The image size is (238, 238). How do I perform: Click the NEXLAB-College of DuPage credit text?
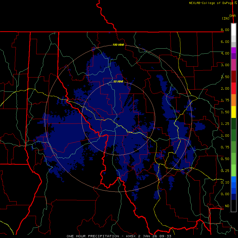[x=211, y=3]
